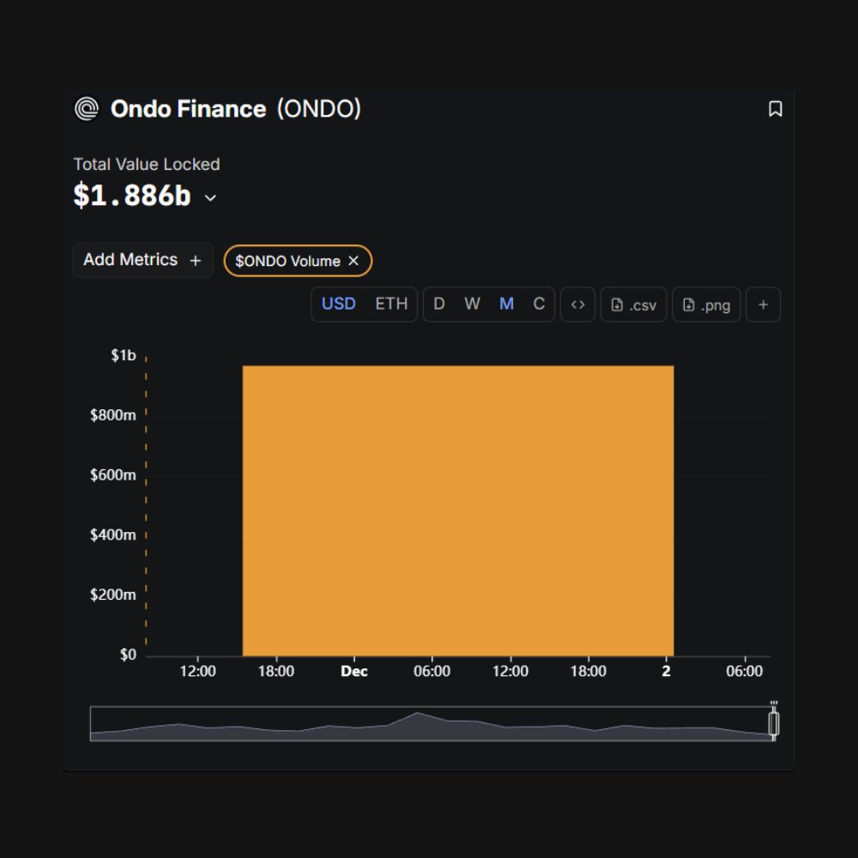The height and width of the screenshot is (858, 858).
Task: Download chart as .png image
Action: pyautogui.click(x=706, y=305)
